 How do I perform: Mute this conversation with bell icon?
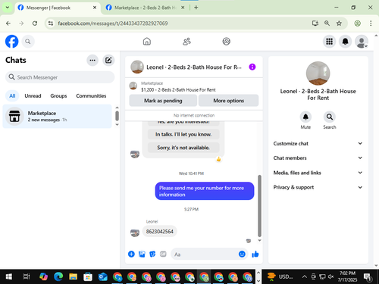pyautogui.click(x=305, y=117)
